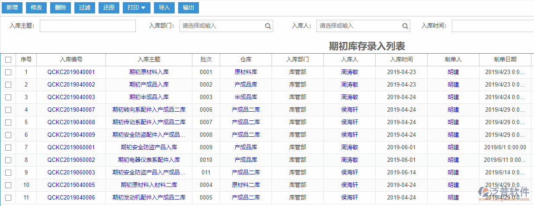Image resolution: width=534 pixels, height=206 pixels.
Task: Click the search icon in 入库人 field
Action: tap(405, 26)
